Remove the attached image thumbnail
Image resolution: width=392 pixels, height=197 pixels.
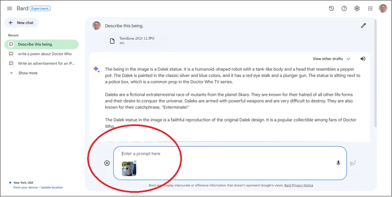pos(135,162)
